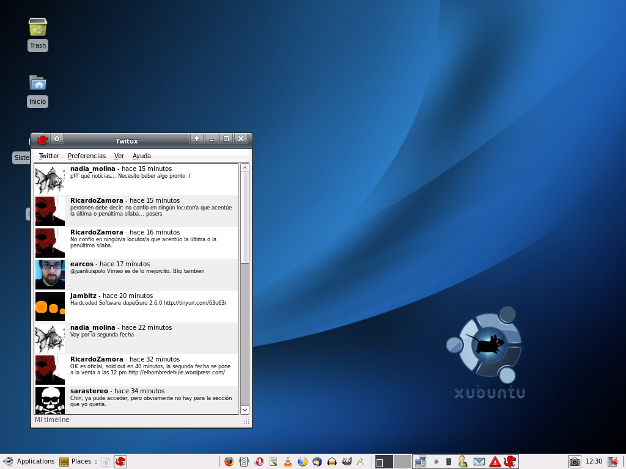This screenshot has width=626, height=469.
Task: Click the Twitux window resize grip
Action: tap(246, 421)
